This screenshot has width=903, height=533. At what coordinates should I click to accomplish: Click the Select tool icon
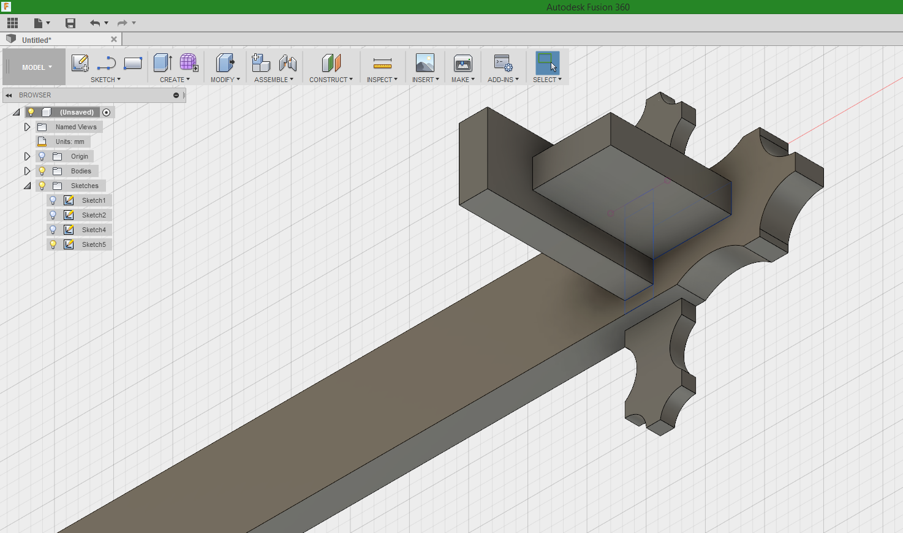547,62
